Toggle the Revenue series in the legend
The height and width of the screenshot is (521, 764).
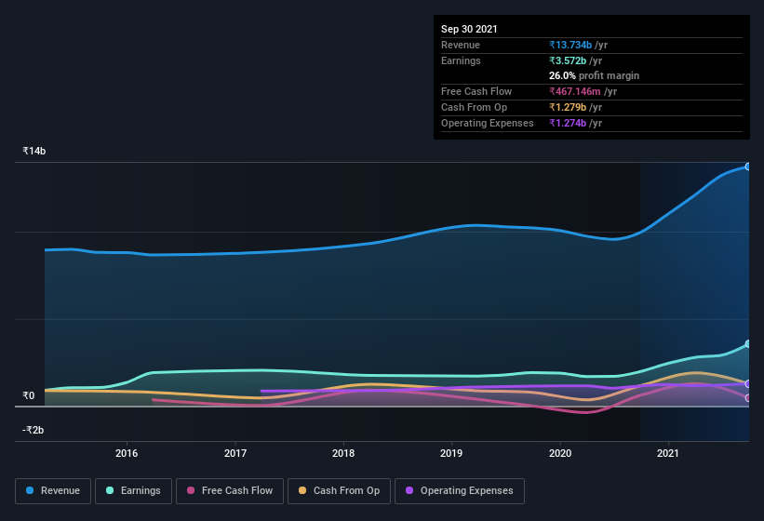[53, 491]
